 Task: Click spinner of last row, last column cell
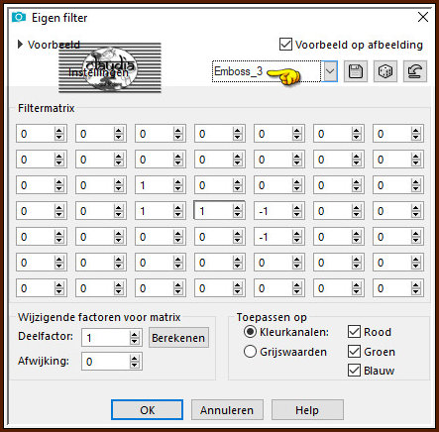tap(416, 288)
